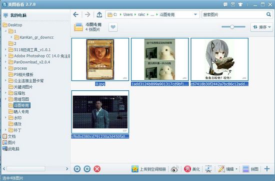Select the anime girl fish thumbnail
The image size is (275, 181).
[x=219, y=59]
